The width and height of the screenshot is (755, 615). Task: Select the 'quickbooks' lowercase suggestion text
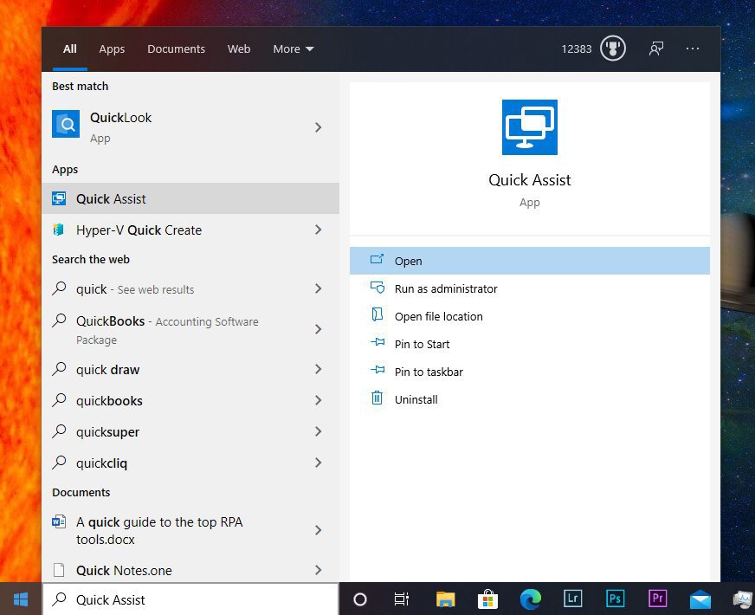point(109,401)
